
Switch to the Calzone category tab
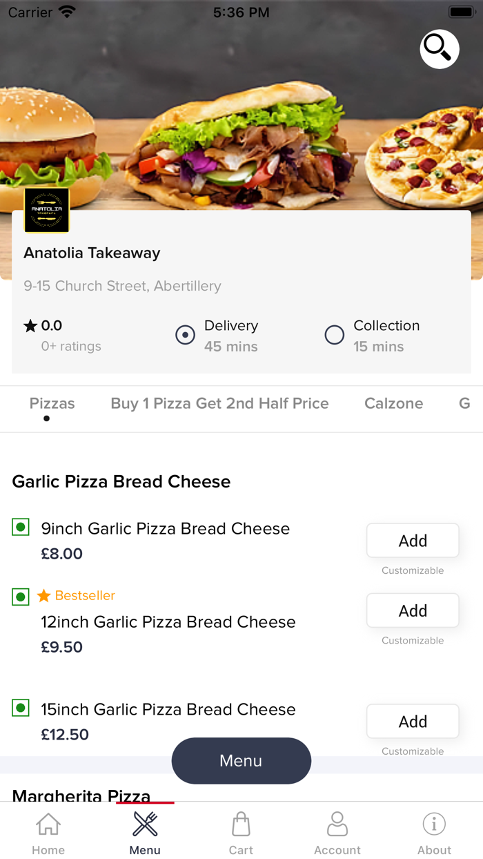click(x=393, y=403)
